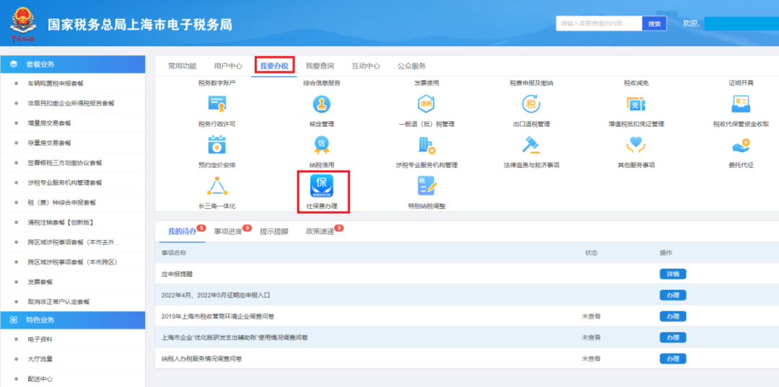Open the 政策速递 tab
779x387 pixels.
[x=320, y=231]
